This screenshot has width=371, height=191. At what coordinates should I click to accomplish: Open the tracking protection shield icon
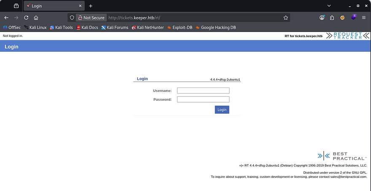[72, 18]
